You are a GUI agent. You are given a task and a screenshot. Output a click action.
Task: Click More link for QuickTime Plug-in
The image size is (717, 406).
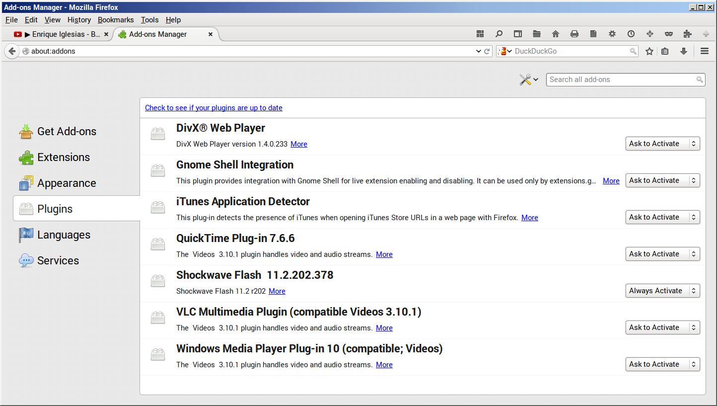point(384,254)
